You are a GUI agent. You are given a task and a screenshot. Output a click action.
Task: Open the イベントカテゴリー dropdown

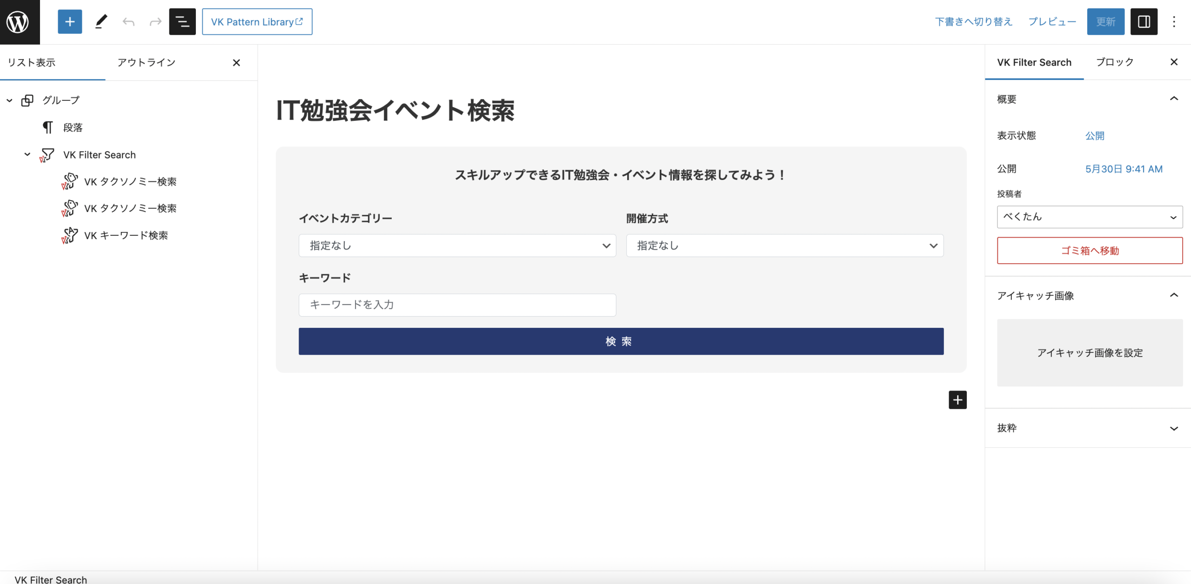tap(457, 246)
